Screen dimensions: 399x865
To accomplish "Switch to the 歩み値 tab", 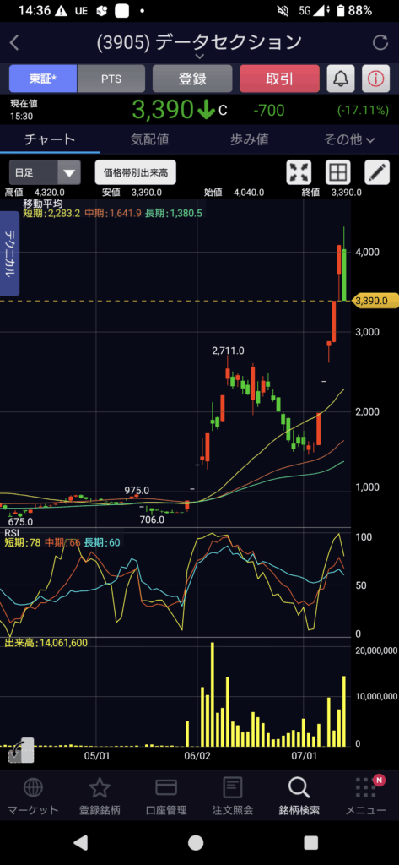I will [x=249, y=139].
